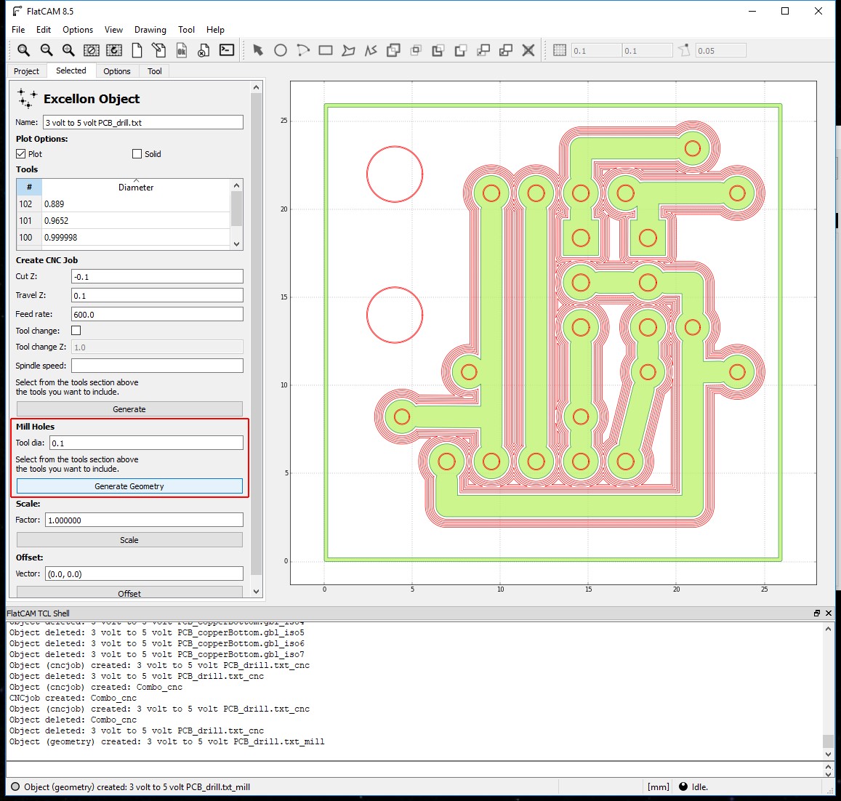The image size is (841, 801).
Task: Select tool 101 row with diameter 0.9652
Action: click(124, 220)
